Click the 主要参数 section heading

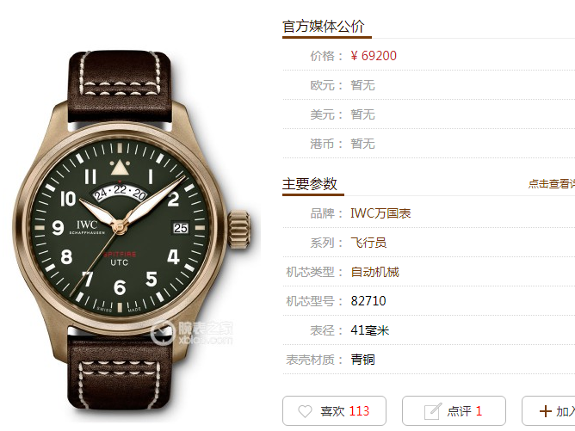pos(310,183)
